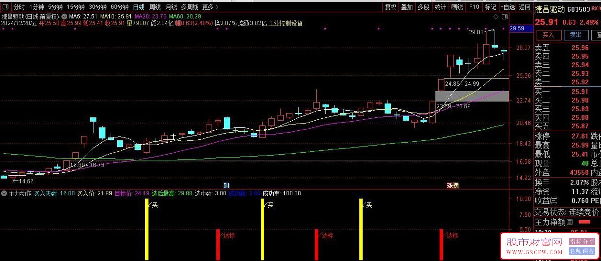This screenshot has height=261, width=601.
Task: Open the 复权 adjustment options
Action: 391,7
